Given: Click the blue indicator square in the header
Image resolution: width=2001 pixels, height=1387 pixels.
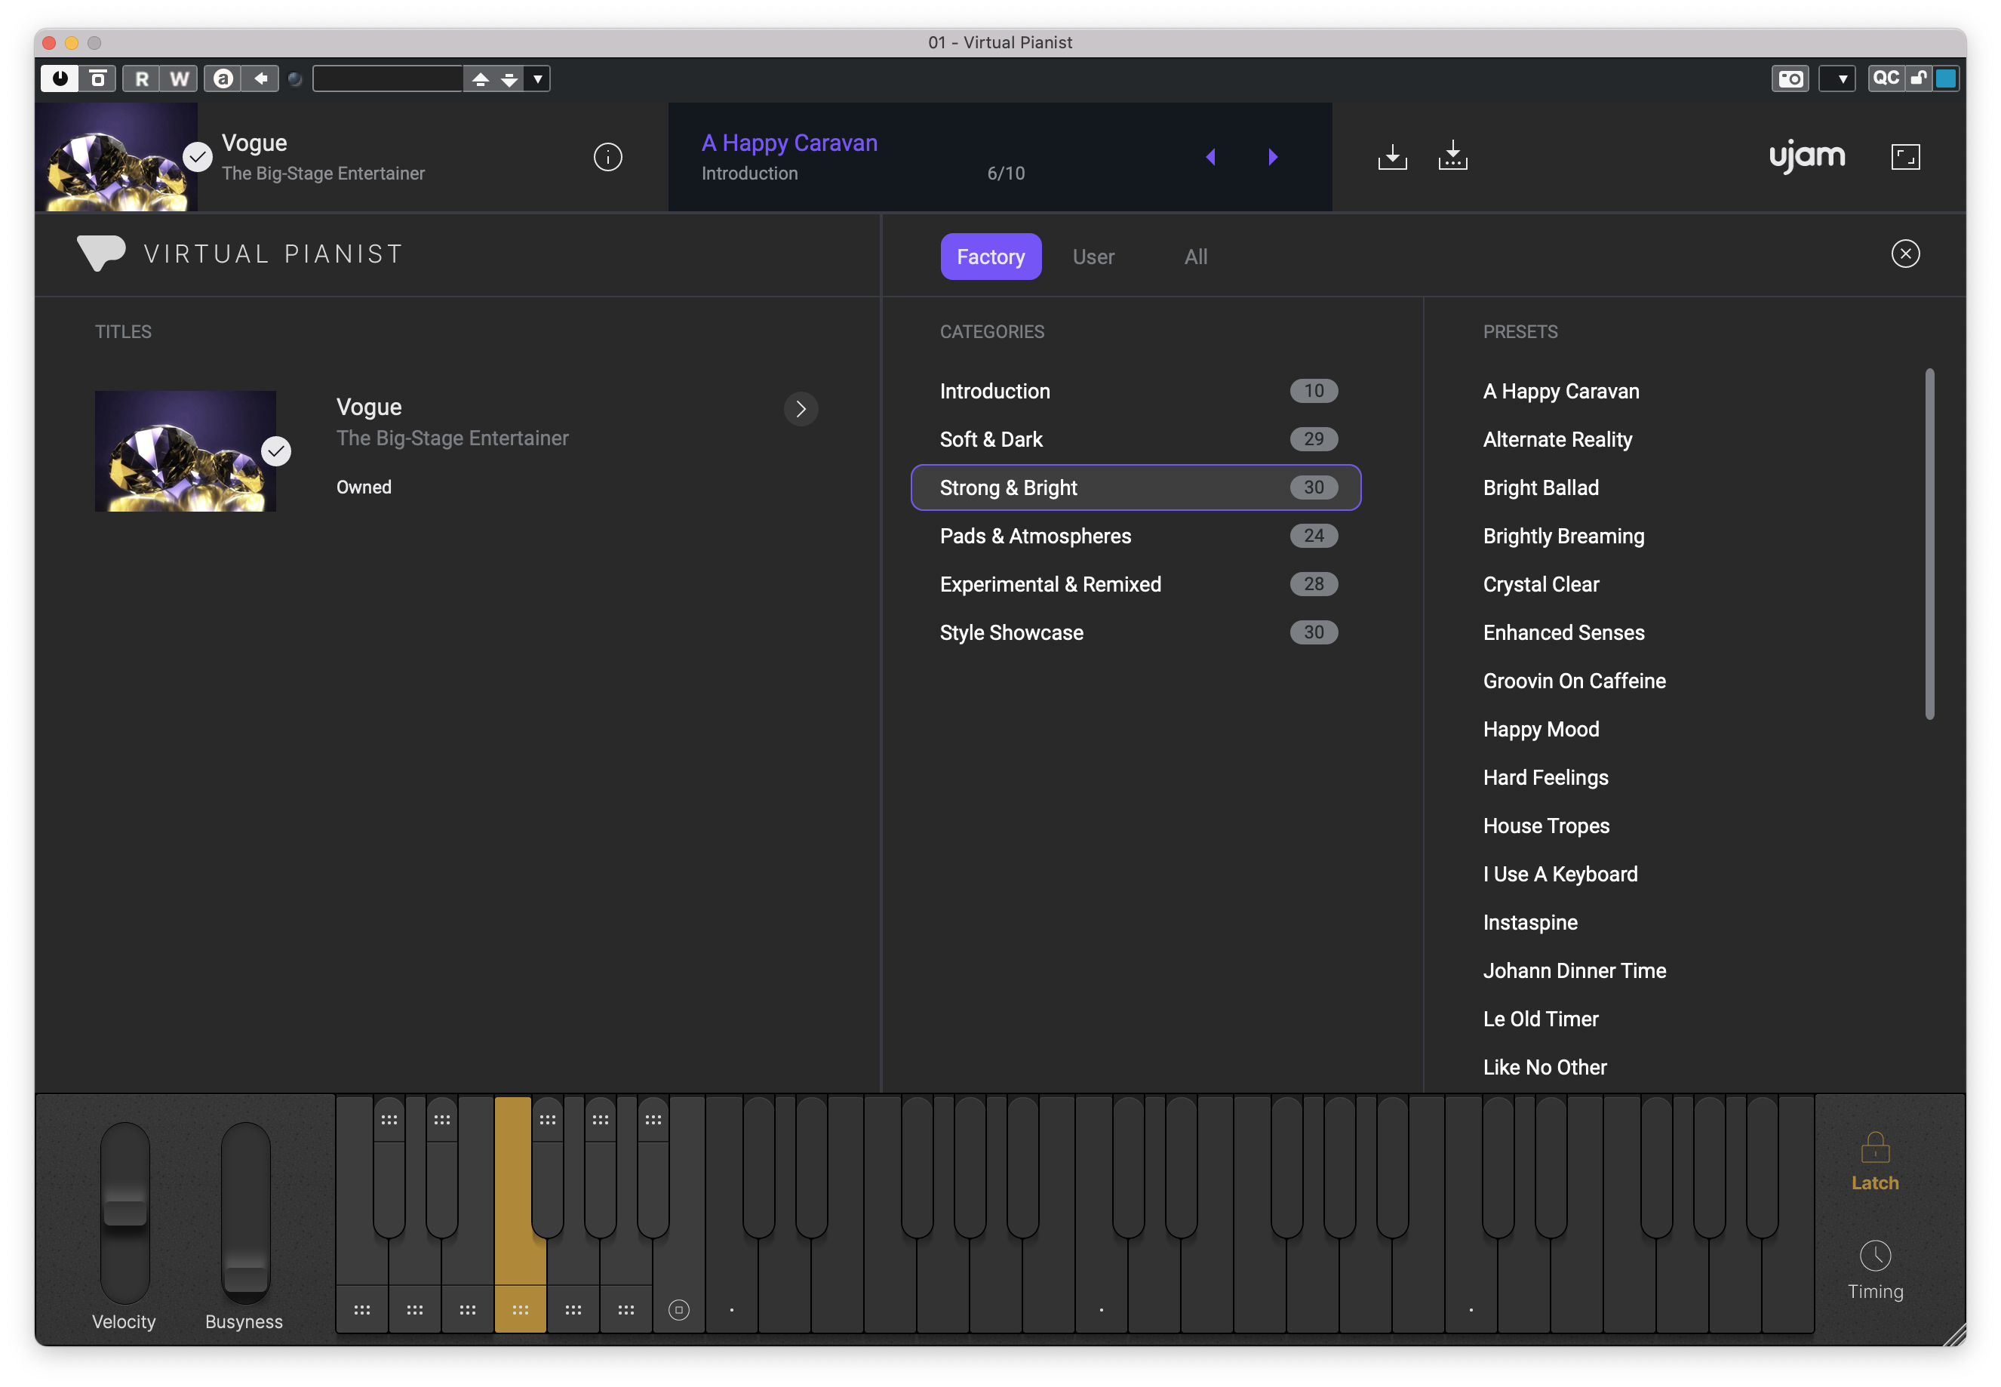Looking at the screenshot, I should [x=1945, y=78].
